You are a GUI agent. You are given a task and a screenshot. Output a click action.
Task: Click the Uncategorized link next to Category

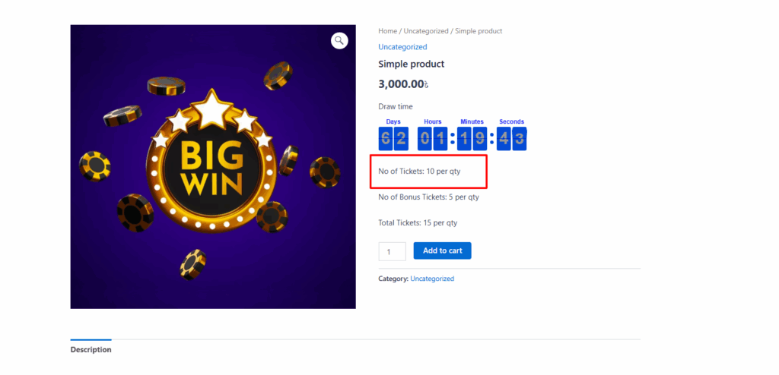point(432,279)
